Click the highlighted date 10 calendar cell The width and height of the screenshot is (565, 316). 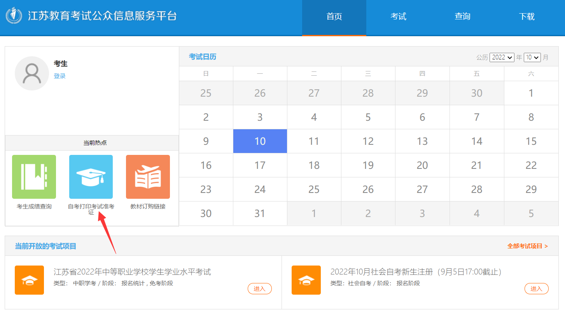pos(260,141)
